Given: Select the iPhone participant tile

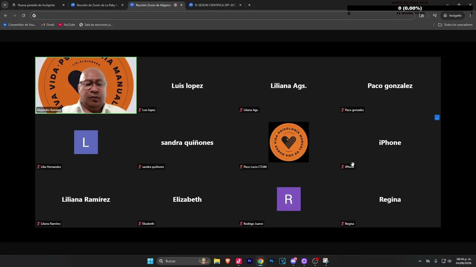Looking at the screenshot, I should (390, 142).
